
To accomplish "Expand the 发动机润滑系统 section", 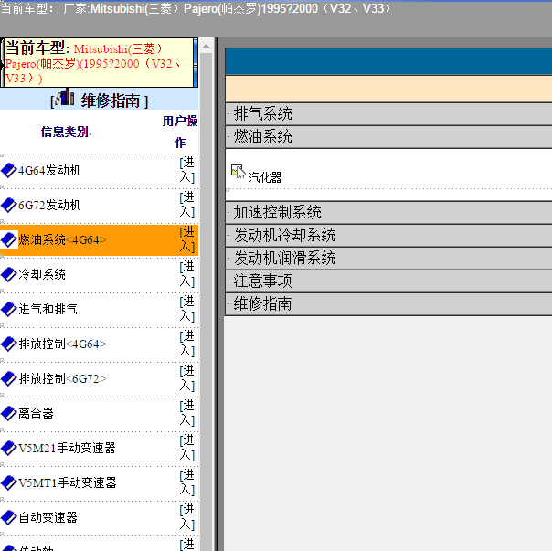I will tap(388, 259).
